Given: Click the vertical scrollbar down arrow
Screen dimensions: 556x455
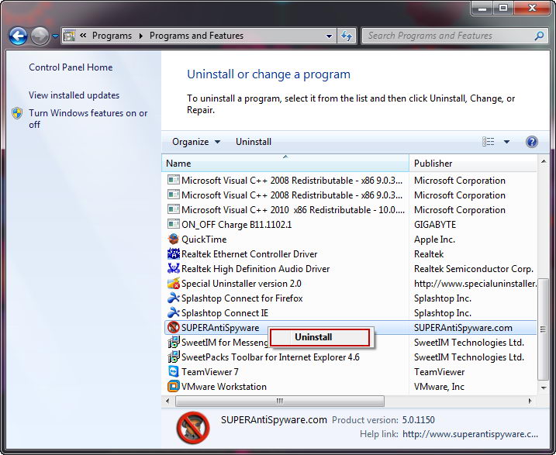Looking at the screenshot, I should (544, 388).
